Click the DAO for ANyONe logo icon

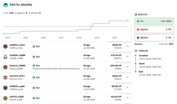click(x=6, y=5)
